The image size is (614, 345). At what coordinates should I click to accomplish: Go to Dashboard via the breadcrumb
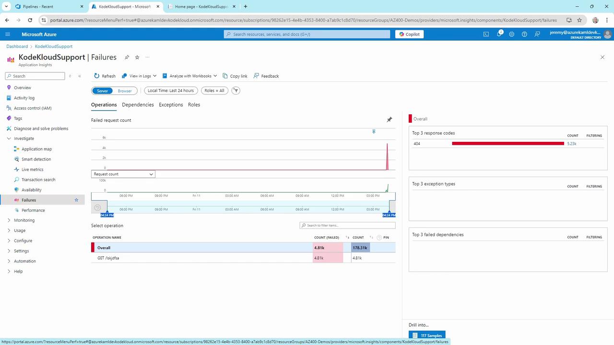[17, 46]
